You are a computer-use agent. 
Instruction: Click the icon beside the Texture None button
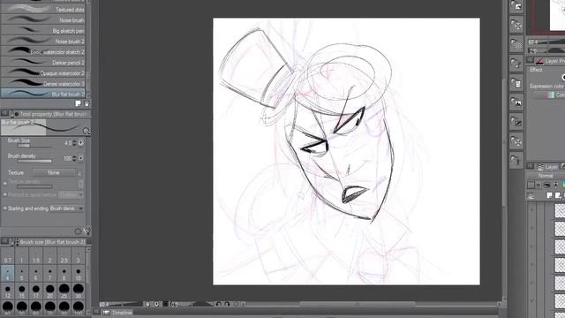[80, 173]
